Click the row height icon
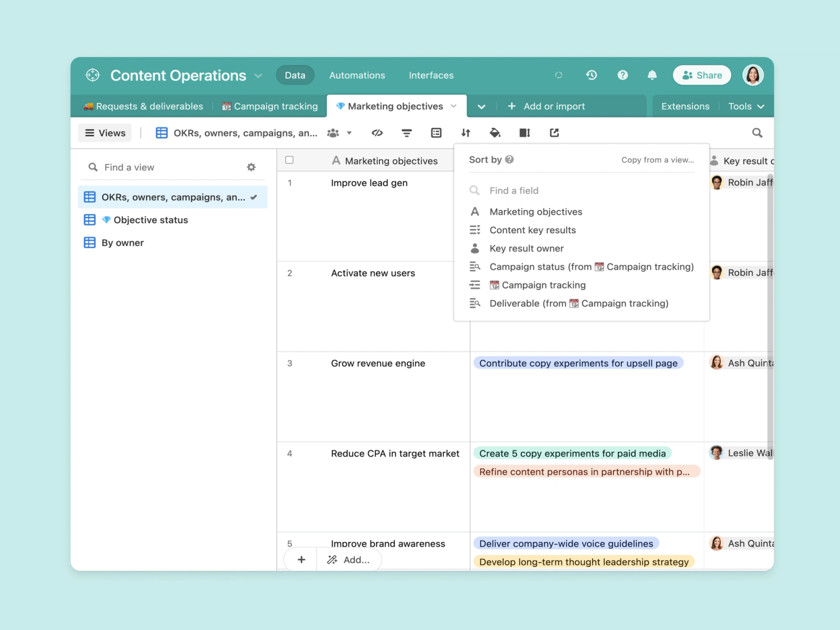 [x=525, y=133]
